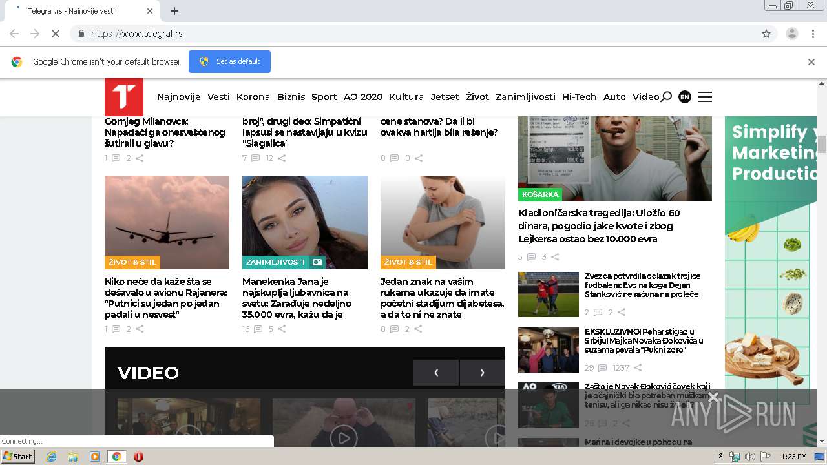Open Kultura section

coord(406,97)
